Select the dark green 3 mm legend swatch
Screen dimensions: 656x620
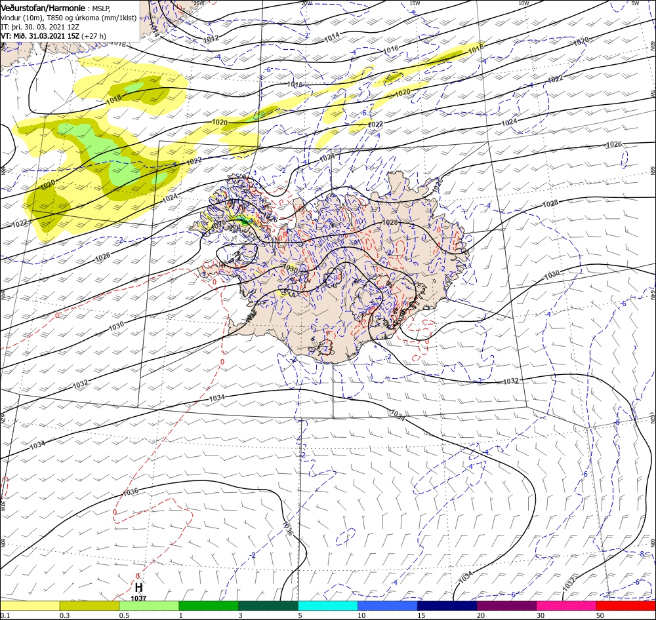[268, 606]
